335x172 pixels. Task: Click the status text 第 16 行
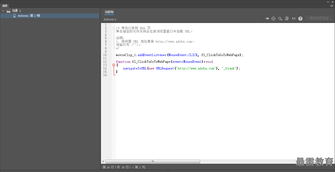[108, 167]
